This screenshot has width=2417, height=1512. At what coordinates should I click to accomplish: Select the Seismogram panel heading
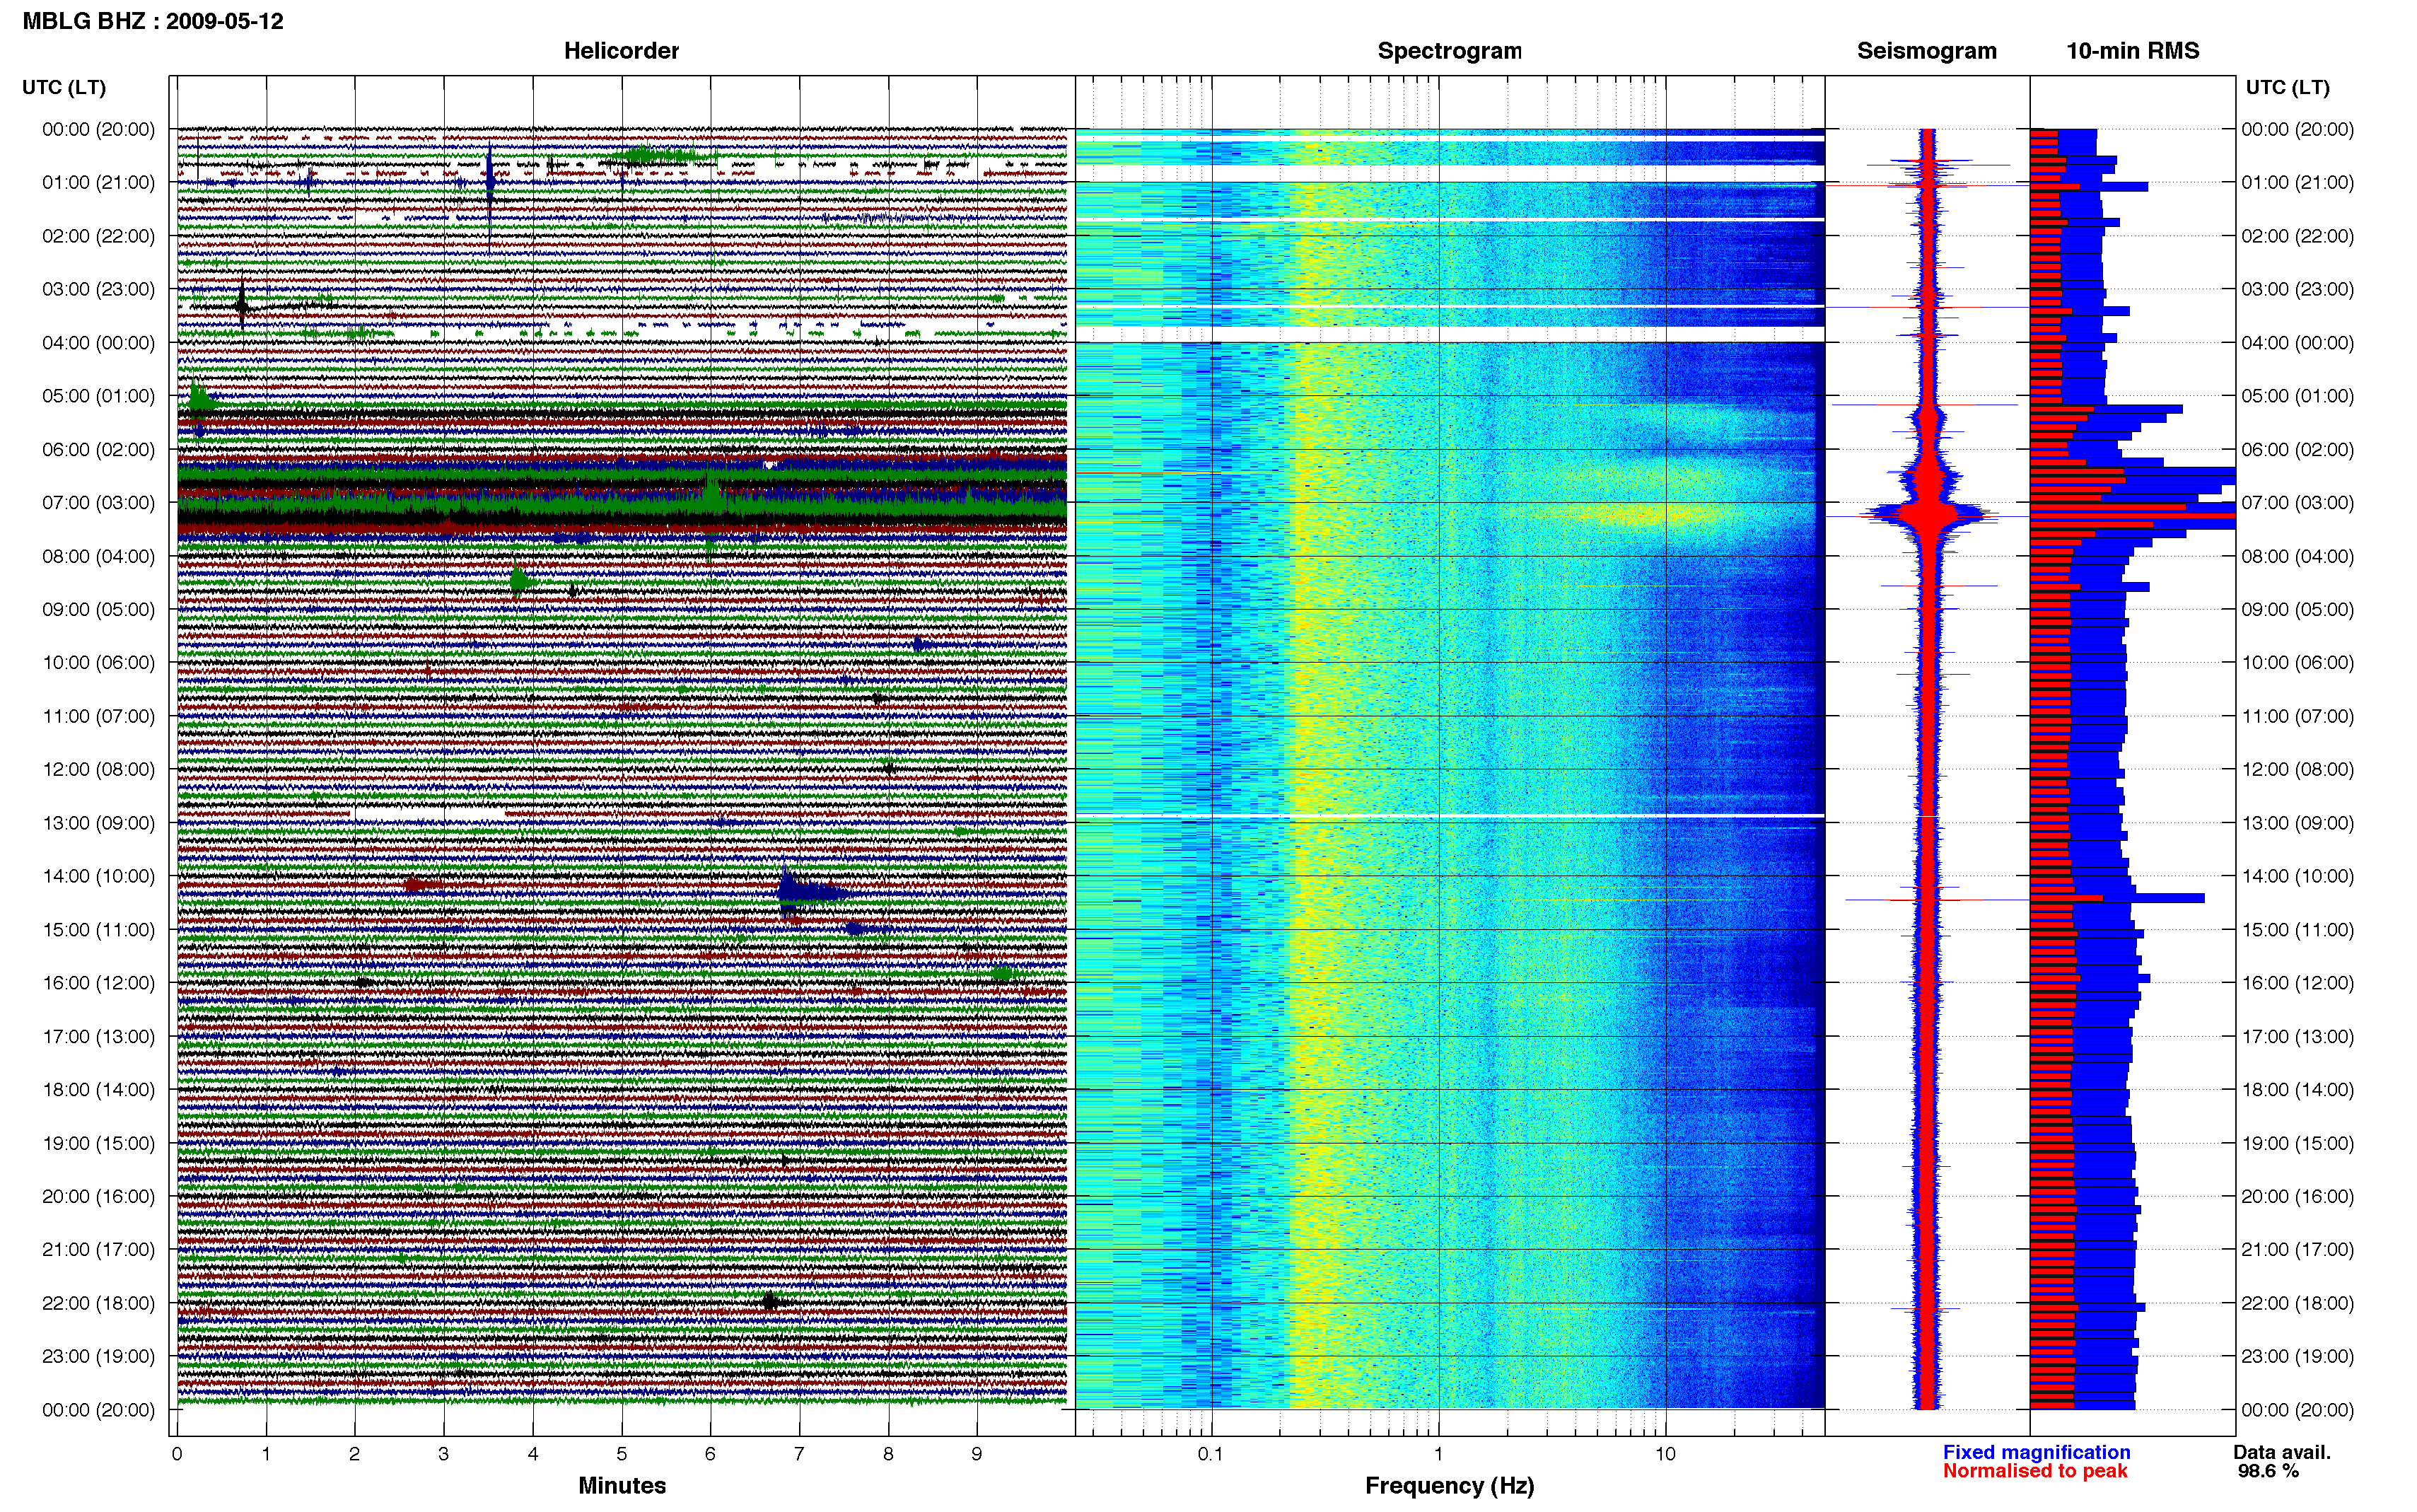(1926, 51)
